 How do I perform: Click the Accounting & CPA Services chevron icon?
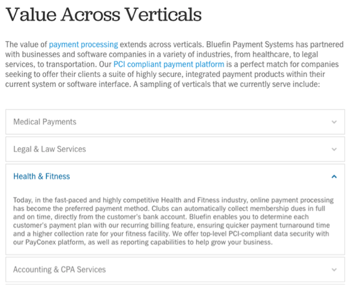coord(334,270)
